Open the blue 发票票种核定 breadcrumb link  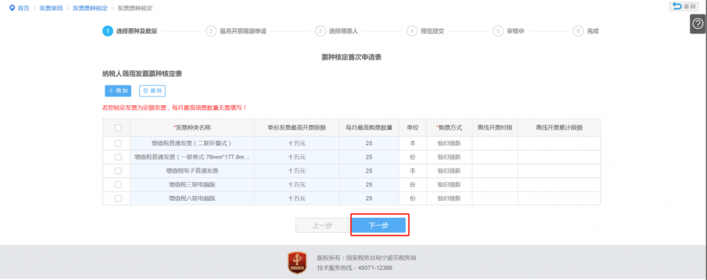tap(90, 8)
